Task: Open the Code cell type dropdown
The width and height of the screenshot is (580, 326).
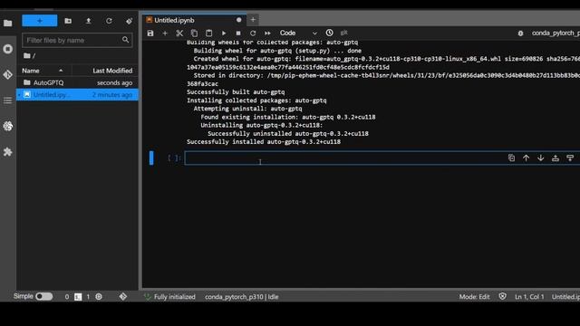Action: click(x=298, y=34)
